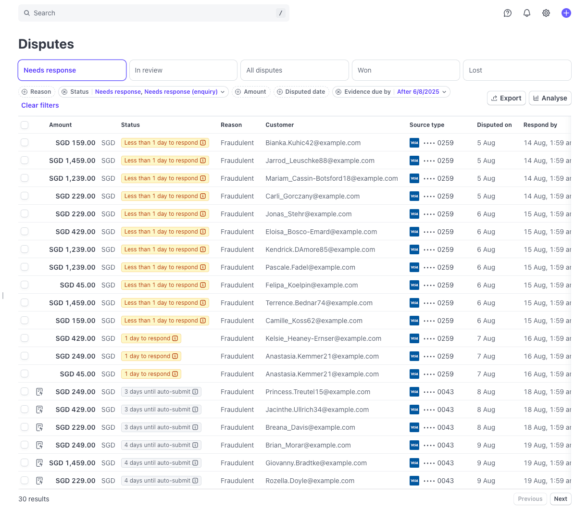
Task: Select the checkbox for Rozella.Doyle dispute row
Action: click(25, 481)
